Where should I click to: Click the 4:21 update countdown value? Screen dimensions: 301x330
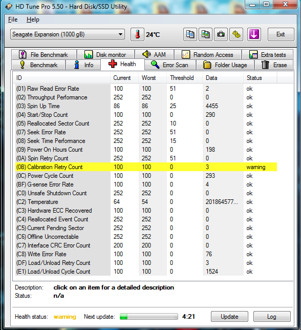point(188,317)
